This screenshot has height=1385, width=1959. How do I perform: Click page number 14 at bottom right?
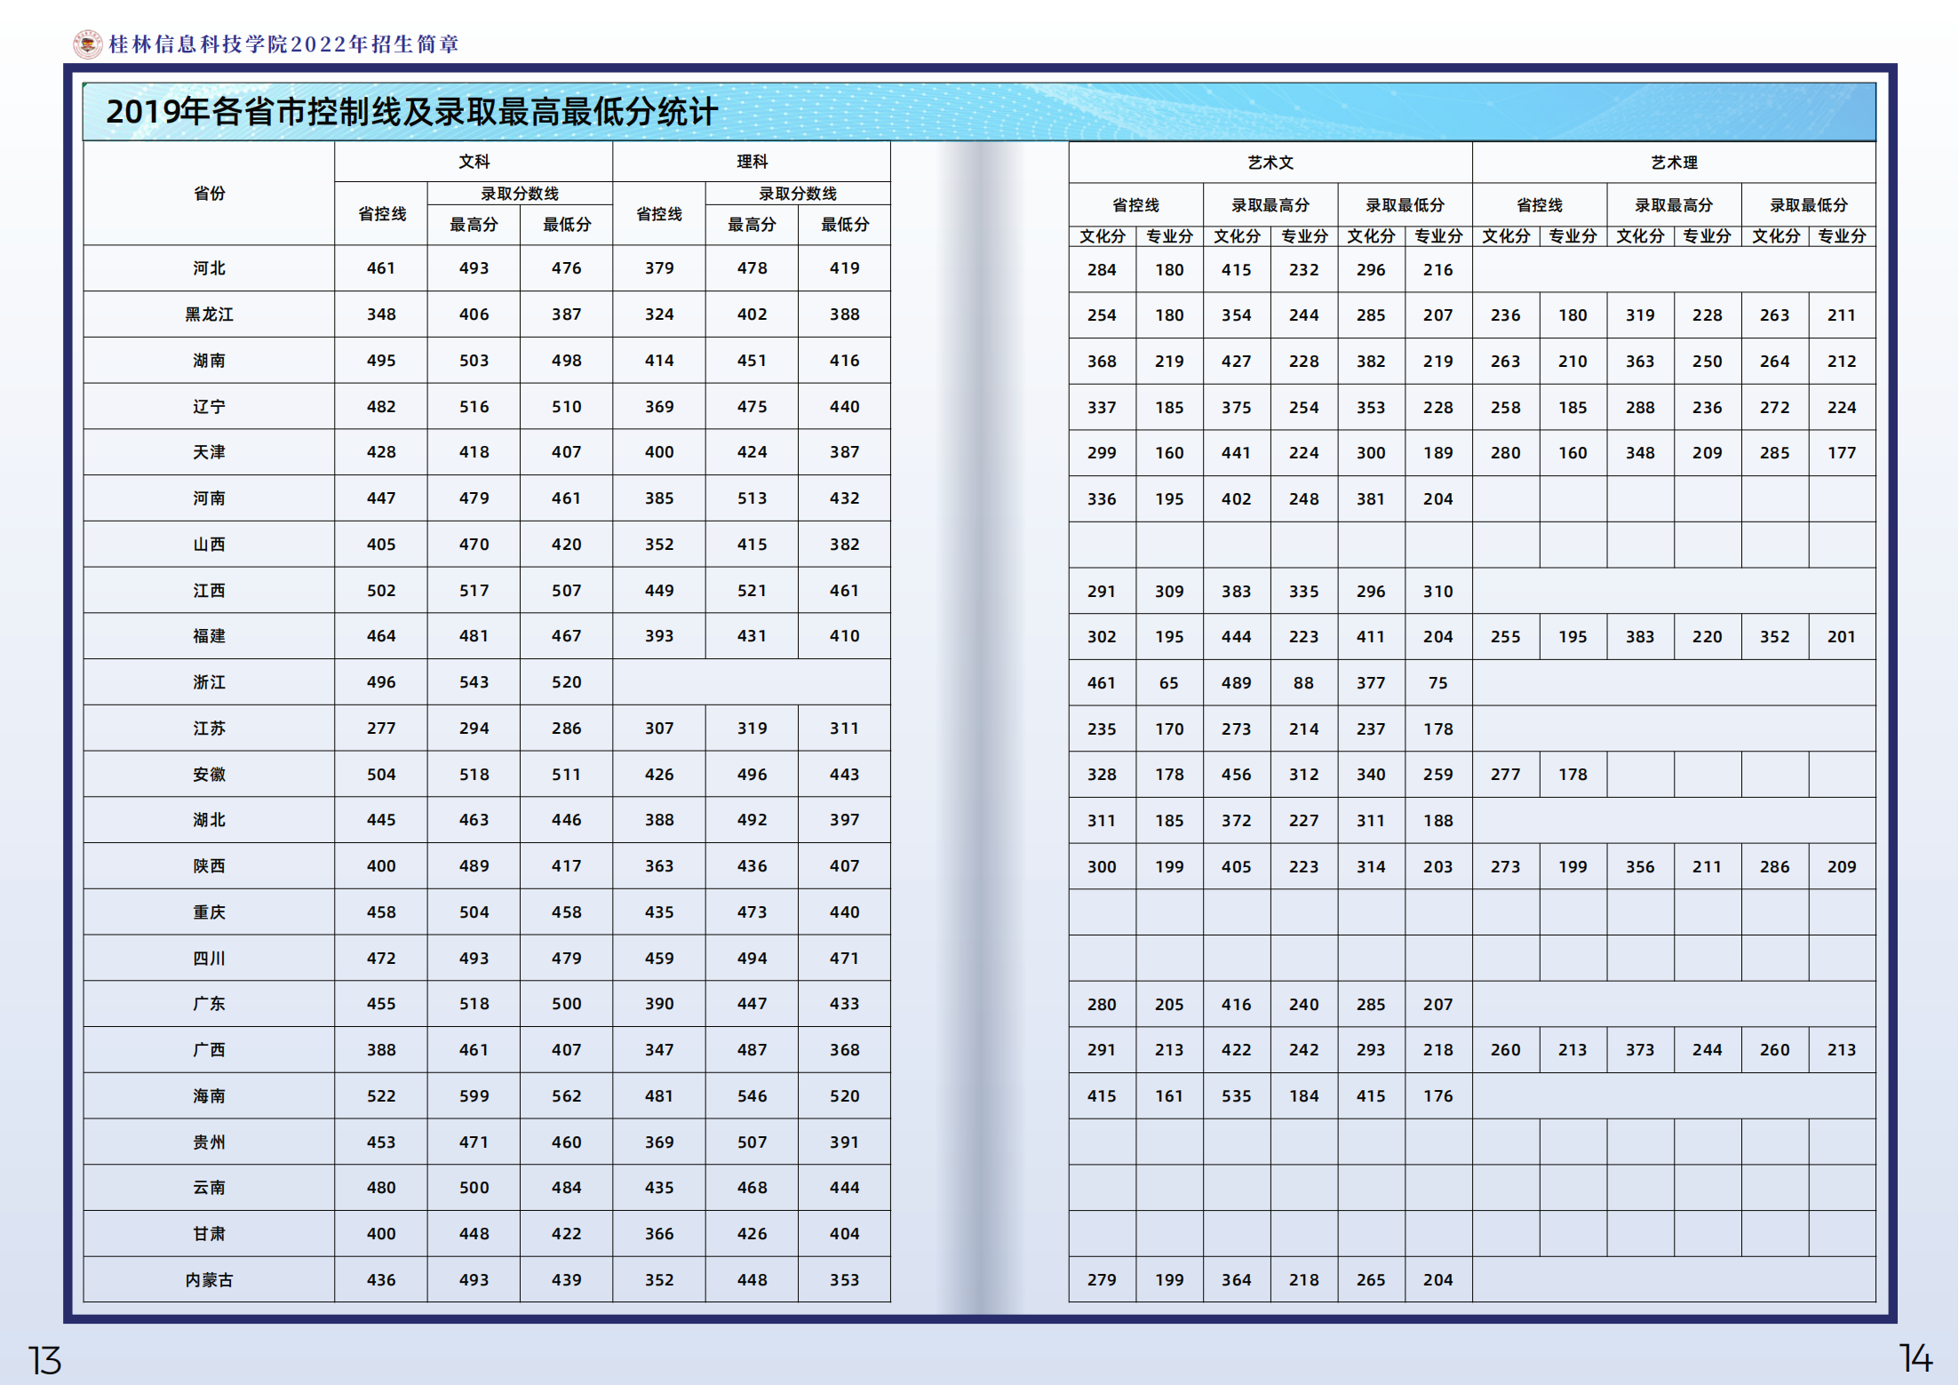click(x=1915, y=1358)
